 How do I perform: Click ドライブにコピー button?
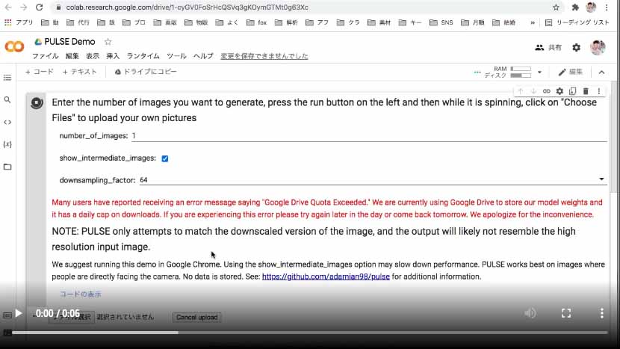coord(146,72)
